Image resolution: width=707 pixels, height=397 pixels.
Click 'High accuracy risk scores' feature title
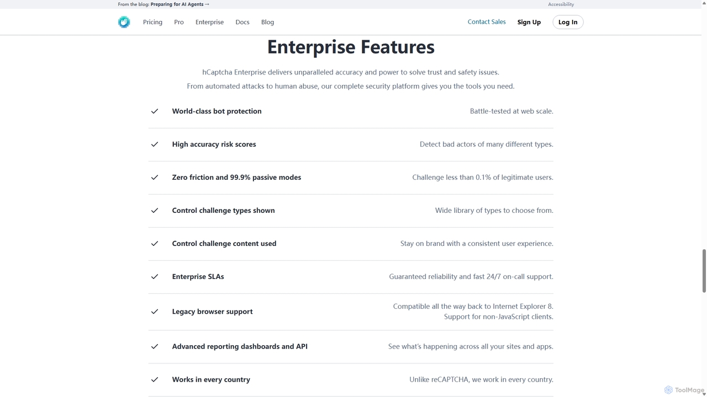pyautogui.click(x=214, y=144)
